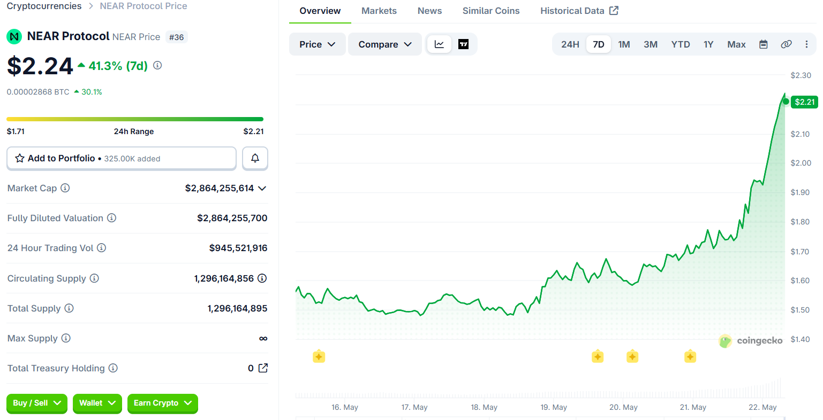823x420 pixels.
Task: Open chart more options three-dot menu
Action: click(806, 44)
